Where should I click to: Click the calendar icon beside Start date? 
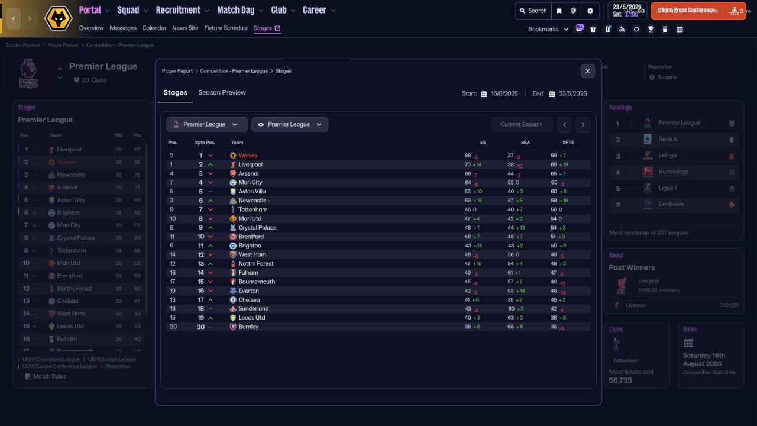484,93
